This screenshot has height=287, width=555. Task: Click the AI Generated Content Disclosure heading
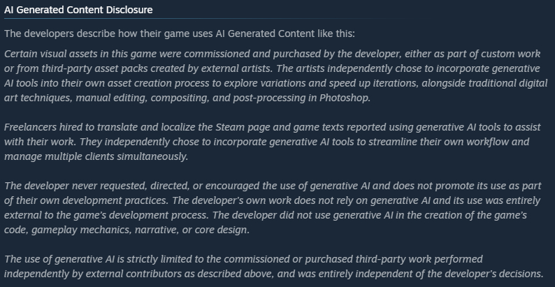tap(78, 10)
